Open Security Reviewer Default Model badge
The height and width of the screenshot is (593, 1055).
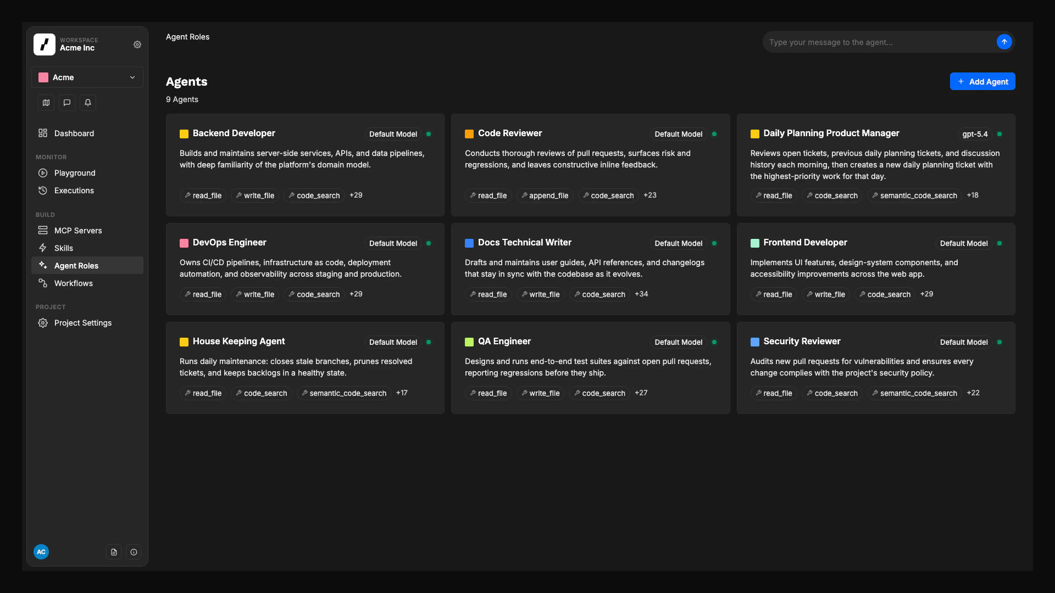click(964, 342)
